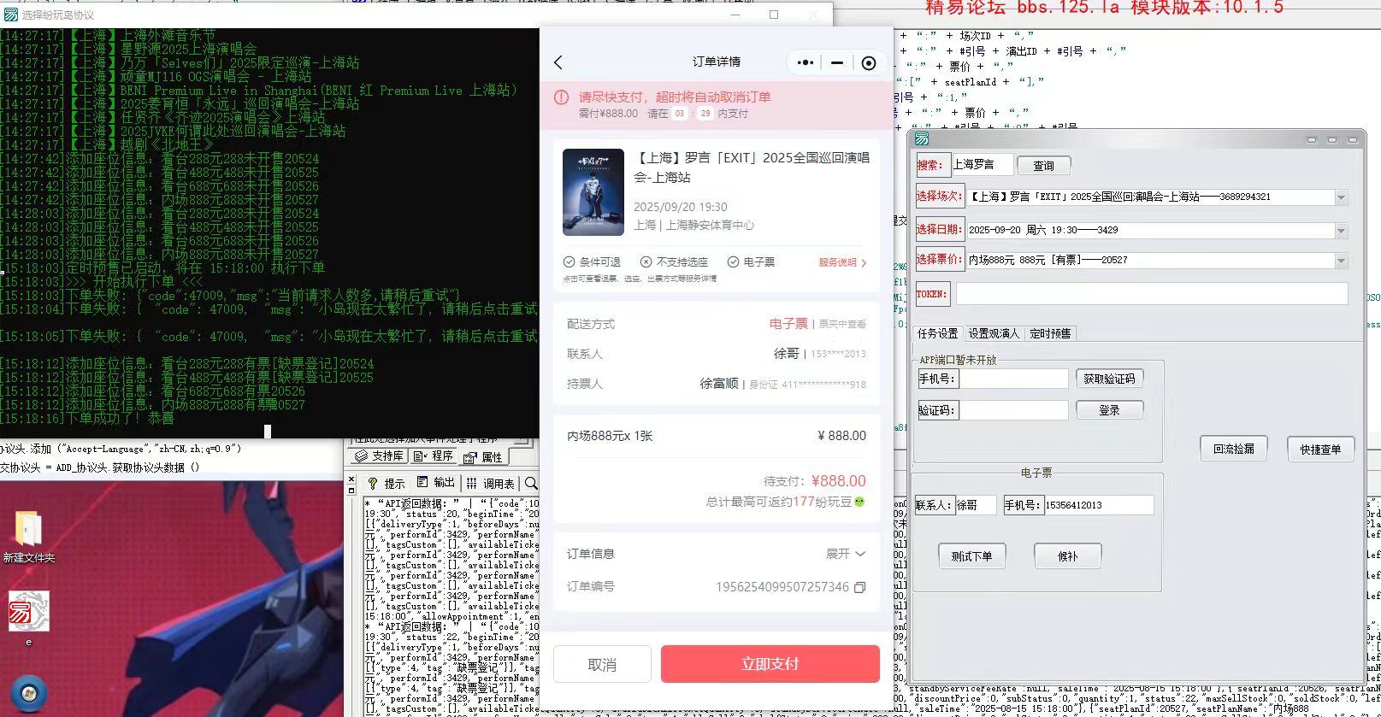Switch to the 程序 tab
This screenshot has width=1381, height=717.
click(x=434, y=456)
